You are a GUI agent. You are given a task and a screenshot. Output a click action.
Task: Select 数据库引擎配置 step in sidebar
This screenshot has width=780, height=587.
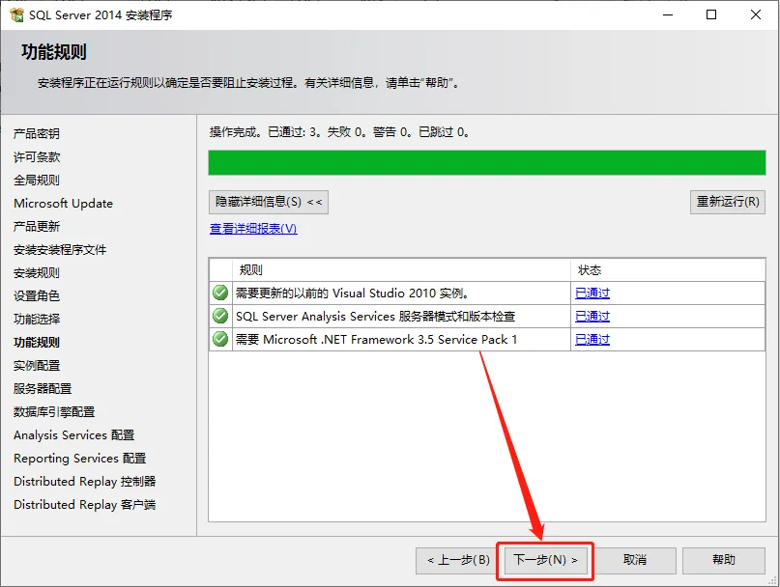[54, 411]
